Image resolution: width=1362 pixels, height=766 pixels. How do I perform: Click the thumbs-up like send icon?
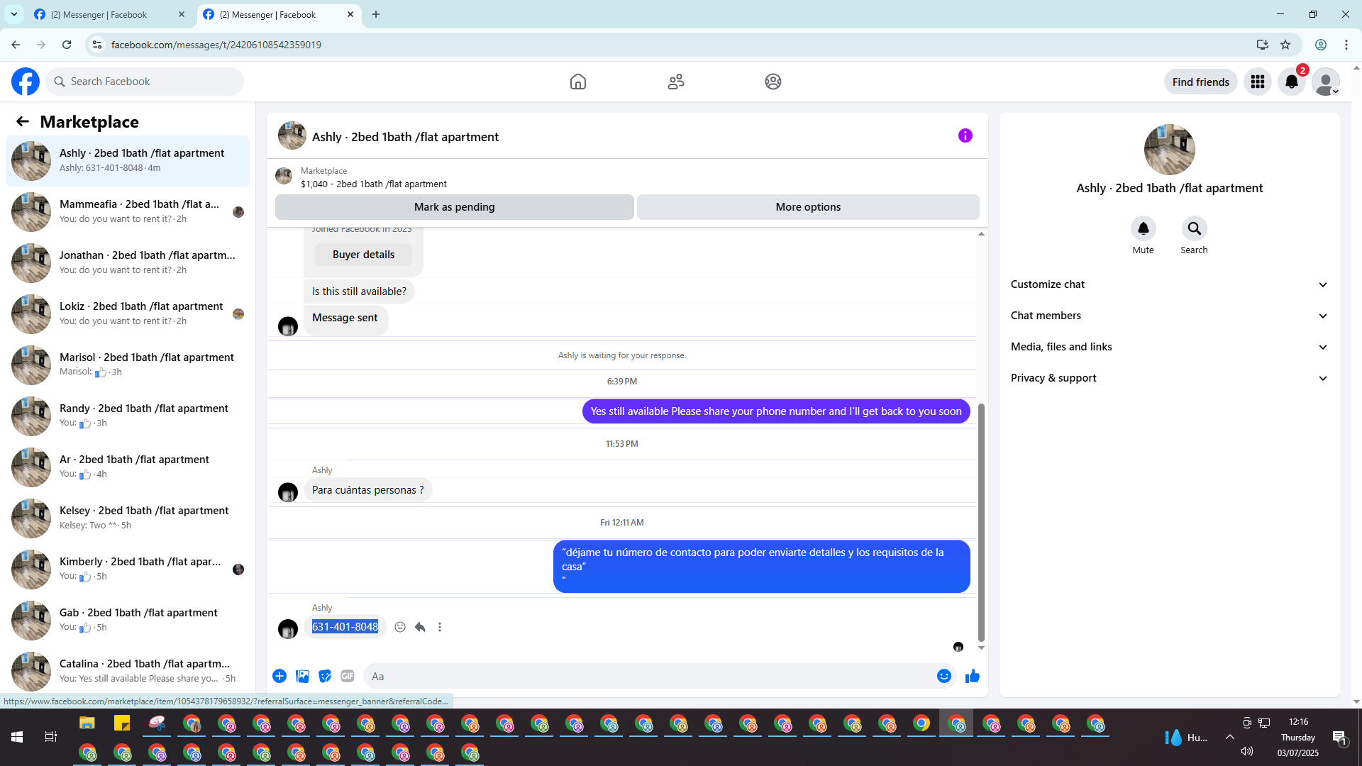point(972,676)
